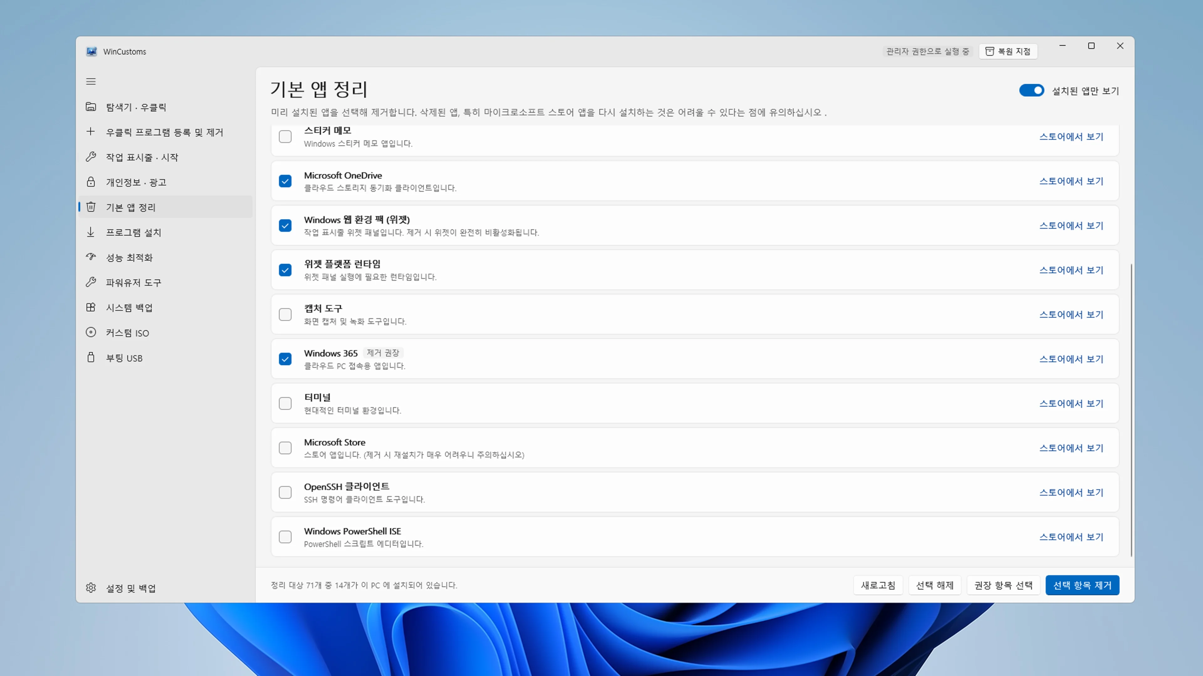Check the OpenSSH 클라이언트 checkbox
Screen dimensions: 1203x676
(x=285, y=492)
